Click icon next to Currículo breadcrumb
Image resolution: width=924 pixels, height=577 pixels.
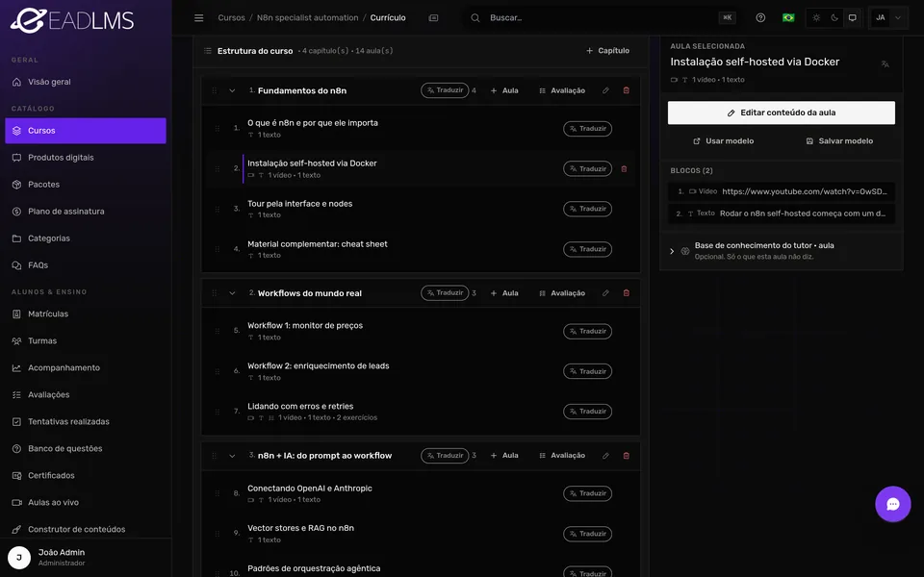pos(433,17)
